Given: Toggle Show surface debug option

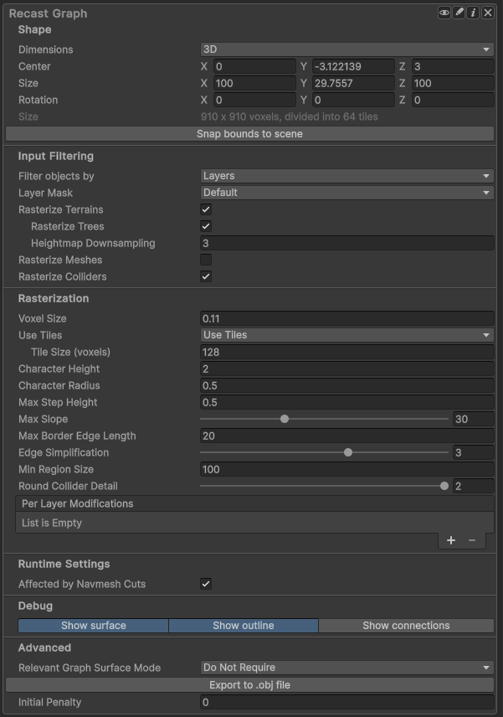Looking at the screenshot, I should pos(94,626).
